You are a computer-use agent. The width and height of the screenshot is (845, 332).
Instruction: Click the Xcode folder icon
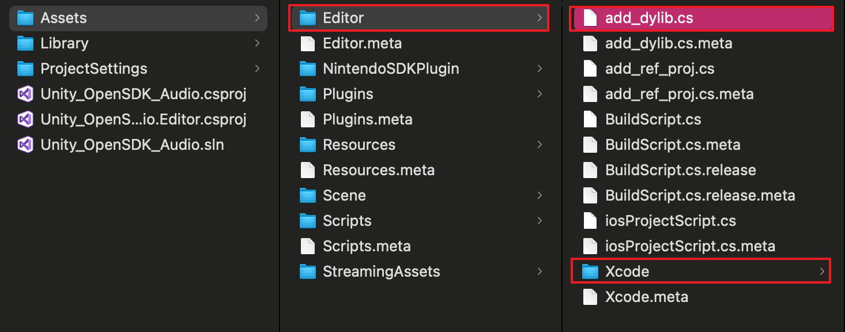(x=590, y=271)
